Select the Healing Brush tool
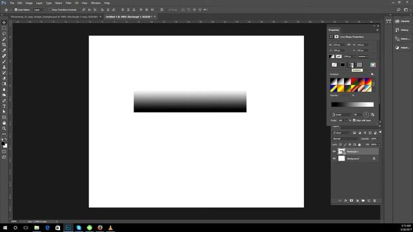The height and width of the screenshot is (232, 413). point(4,56)
